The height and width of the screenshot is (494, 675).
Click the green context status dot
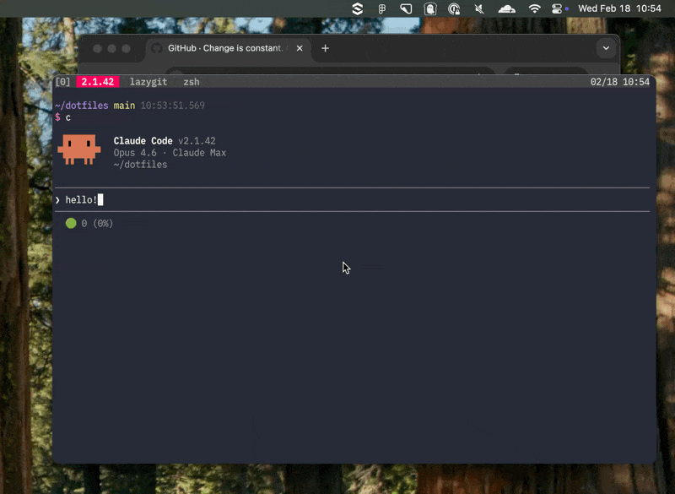[71, 223]
